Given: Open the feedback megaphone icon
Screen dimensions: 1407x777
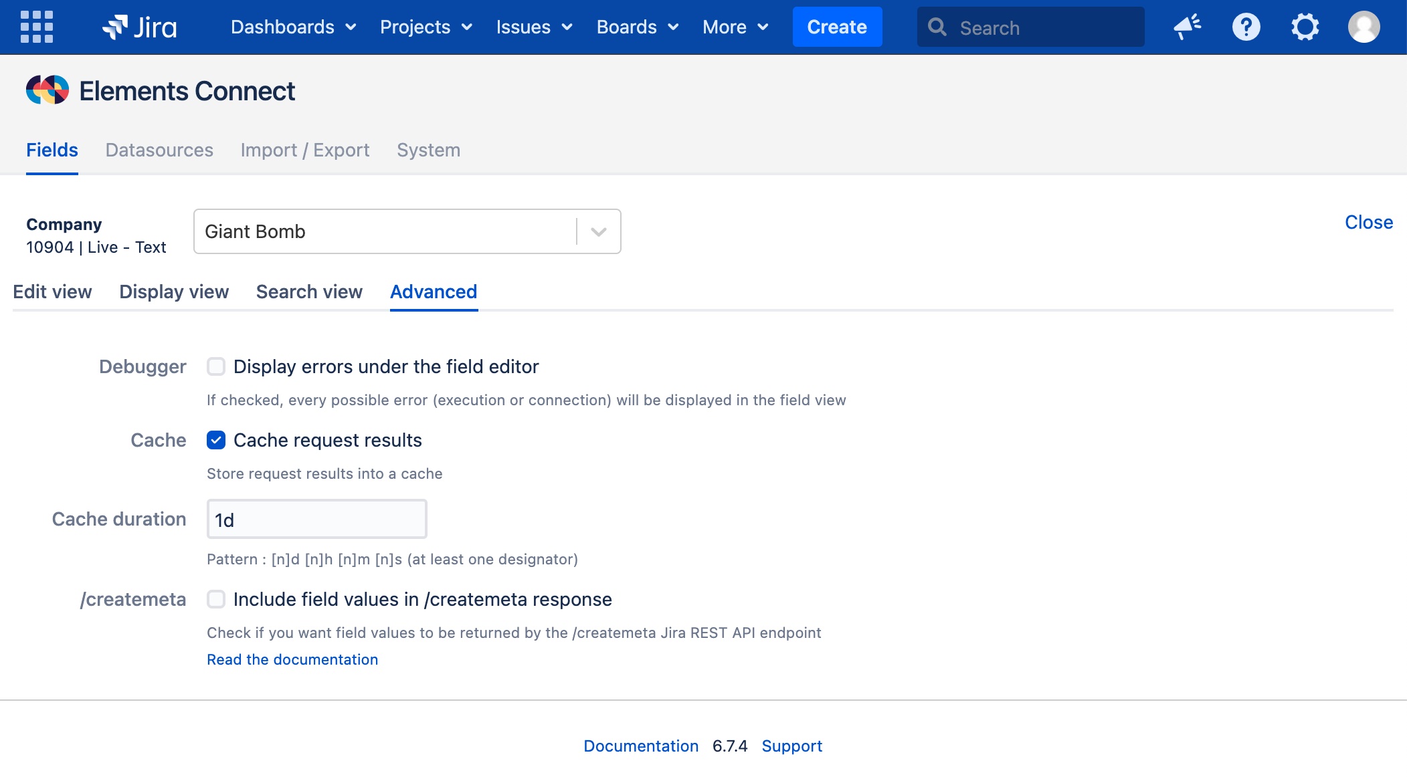Looking at the screenshot, I should (x=1188, y=27).
